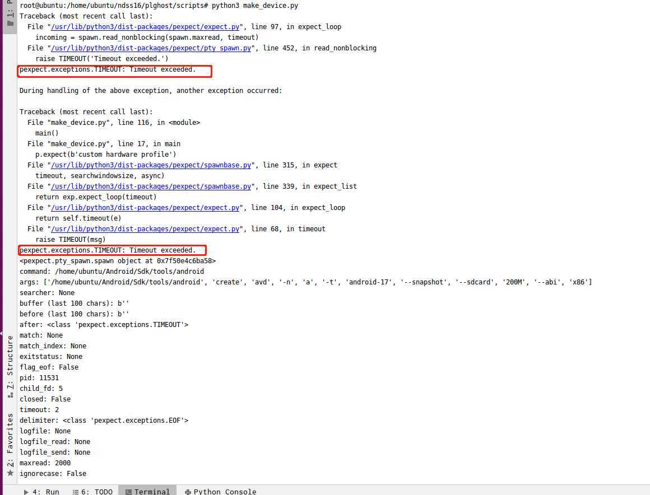Screen dimensions: 650x495
Task: Click the 'timeout: 2' line
Action: coord(39,410)
